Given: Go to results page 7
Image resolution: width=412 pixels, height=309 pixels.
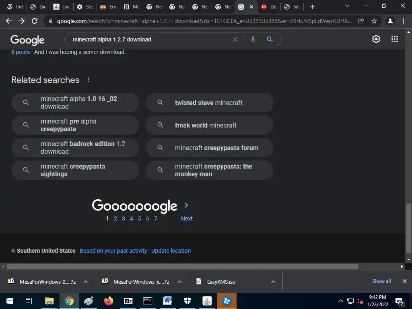Looking at the screenshot, I should 156,218.
